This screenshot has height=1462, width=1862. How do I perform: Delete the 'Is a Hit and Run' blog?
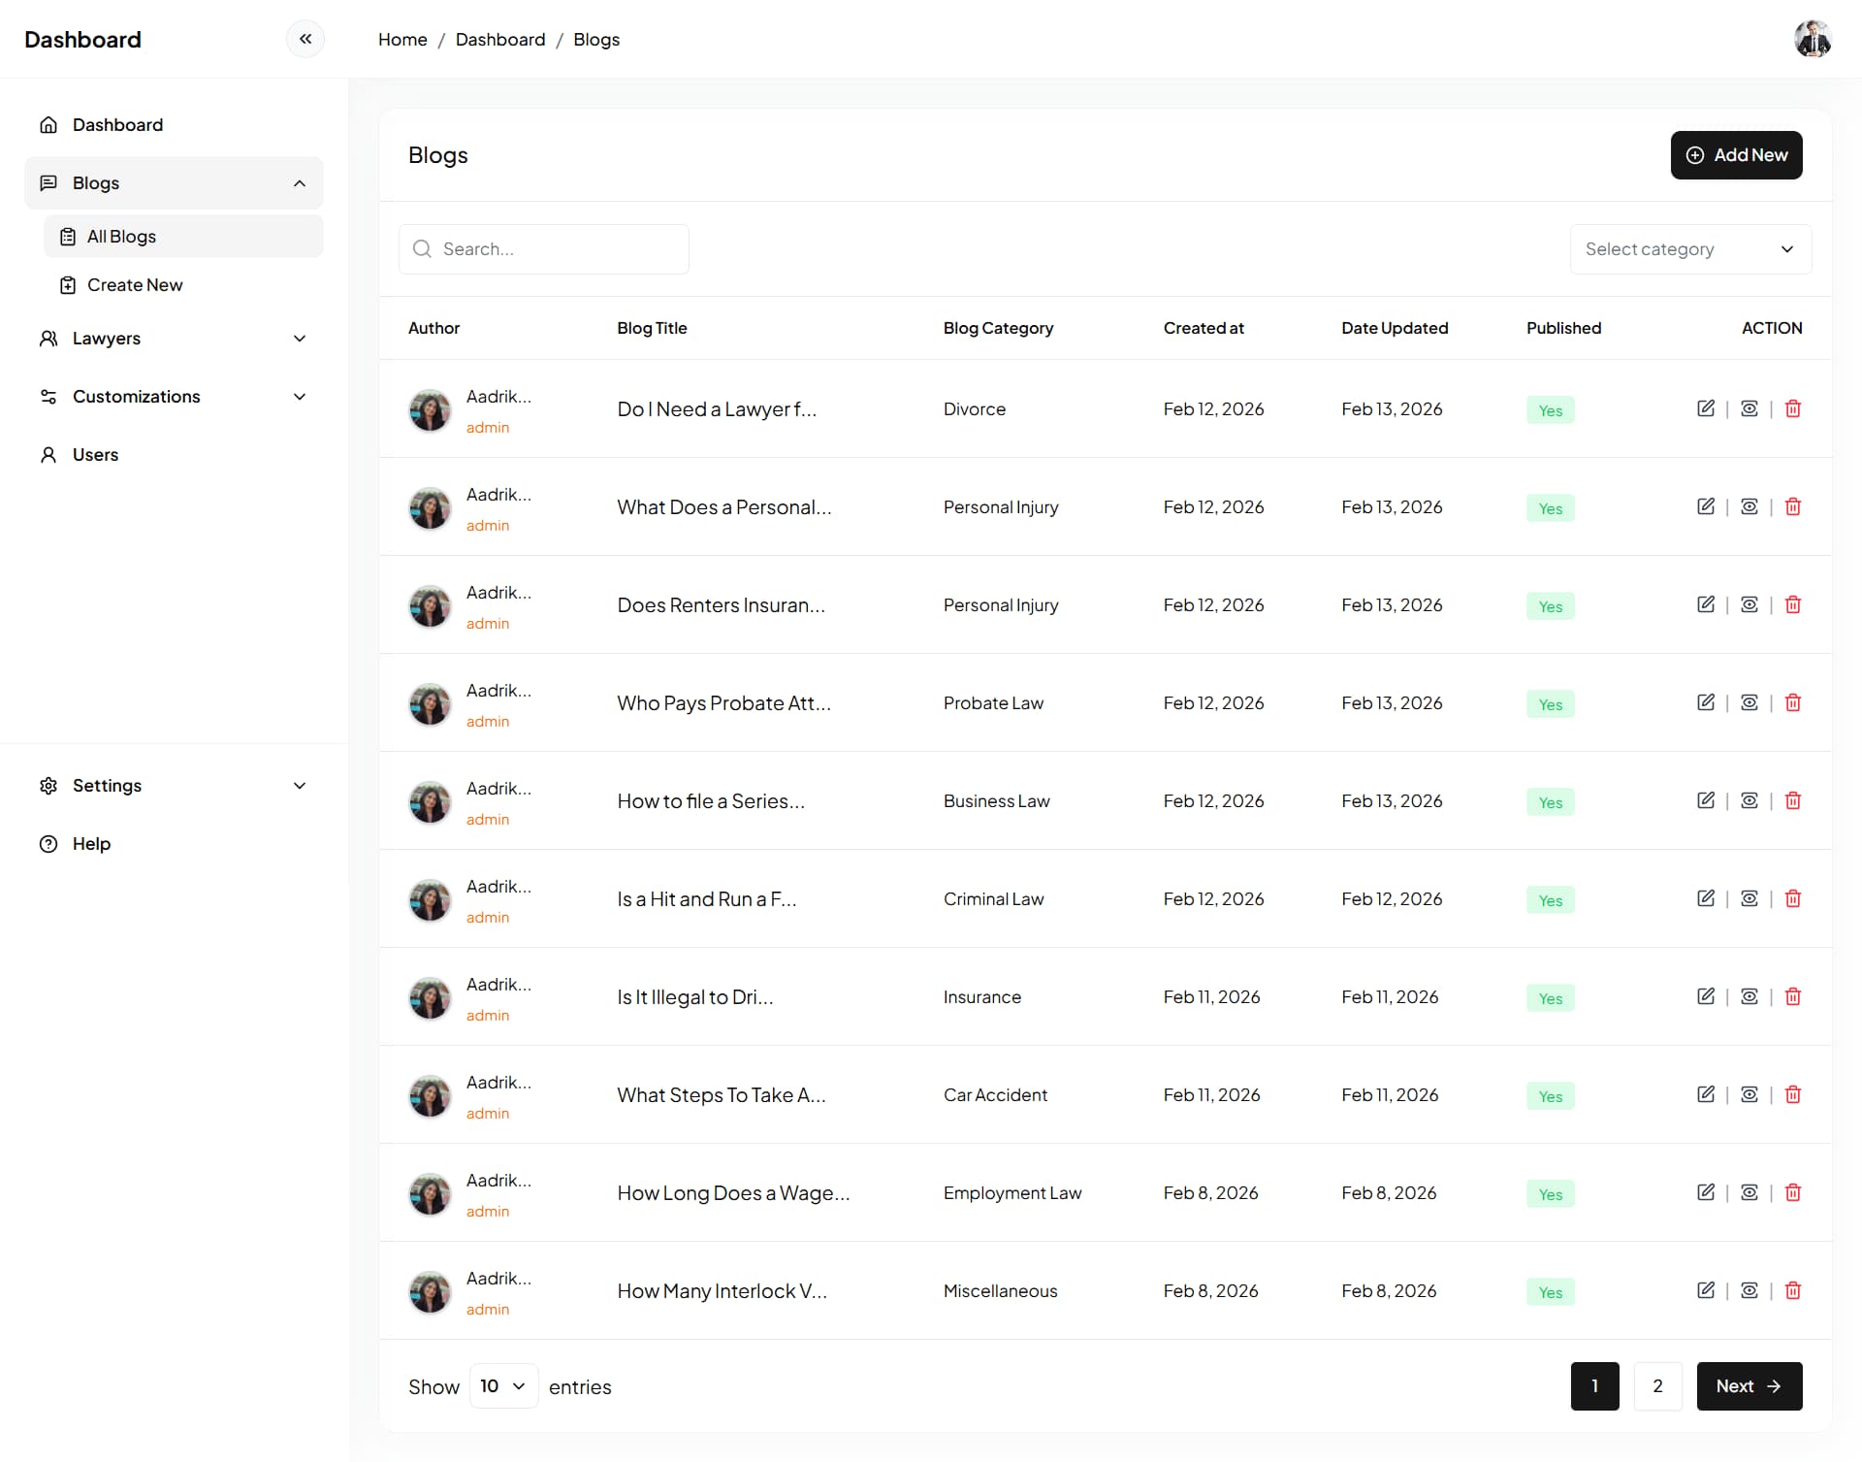(x=1793, y=898)
